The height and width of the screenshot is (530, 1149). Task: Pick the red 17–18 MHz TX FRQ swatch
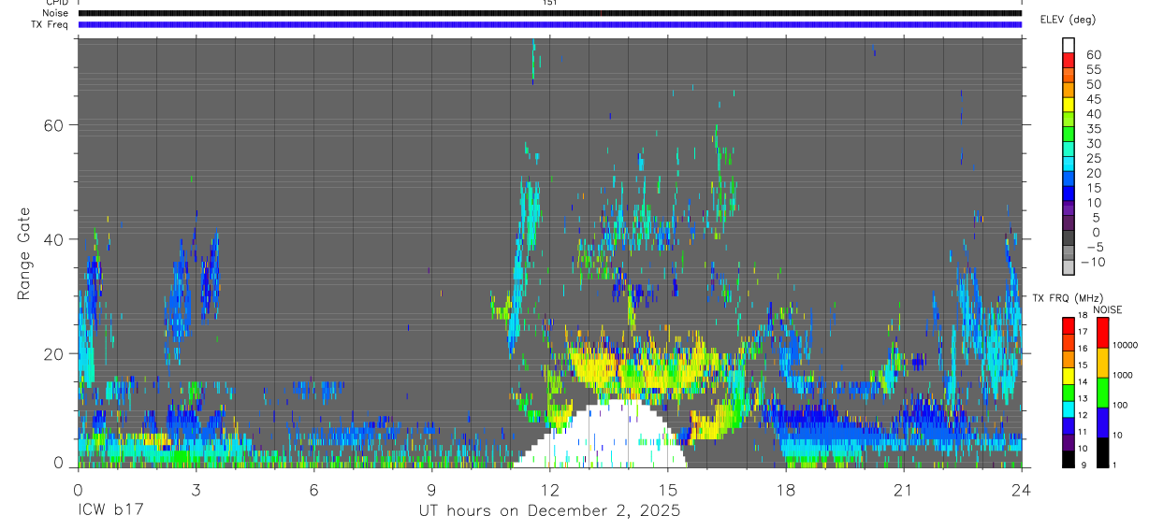coord(1069,324)
